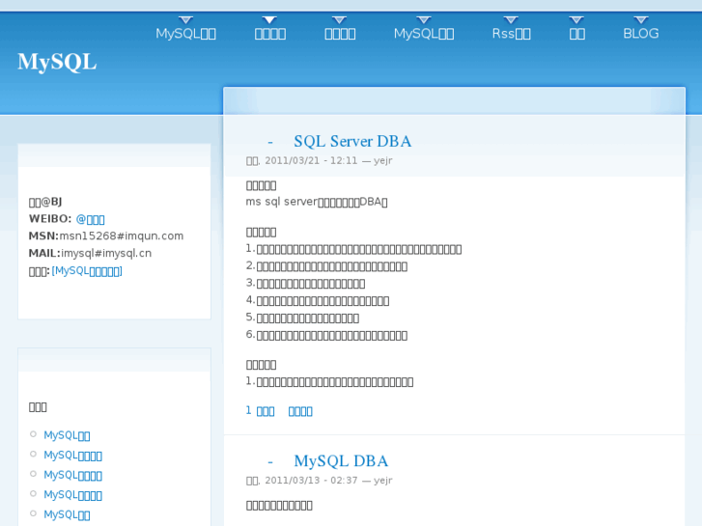The height and width of the screenshot is (526, 702).
Task: Open the MySQL menu item beside the Rss item
Action: (x=424, y=34)
